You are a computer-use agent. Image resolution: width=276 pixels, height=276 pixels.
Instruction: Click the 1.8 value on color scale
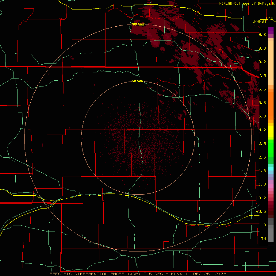click(x=262, y=171)
